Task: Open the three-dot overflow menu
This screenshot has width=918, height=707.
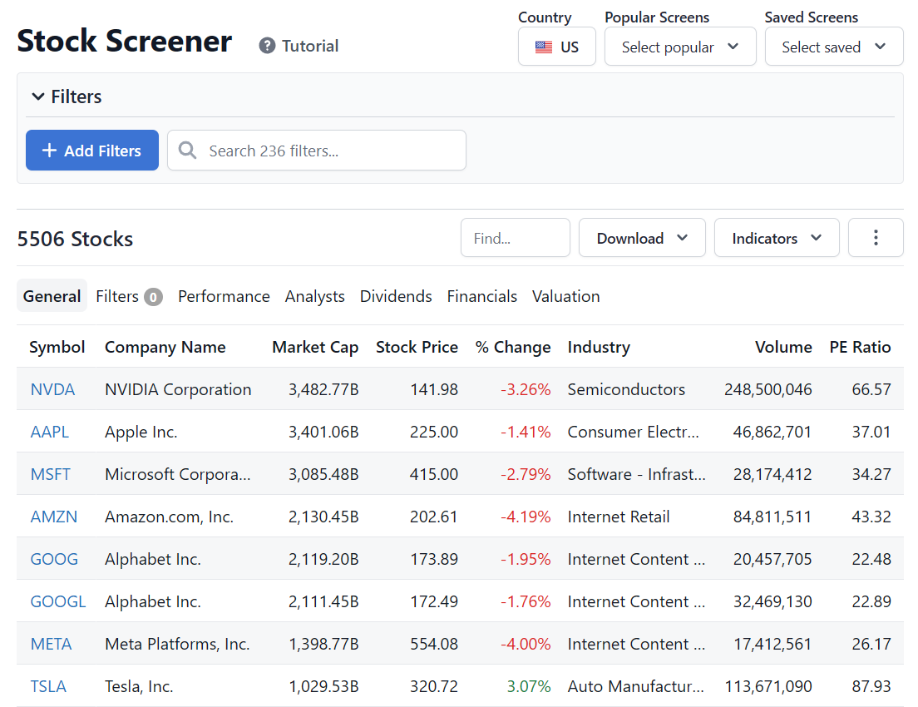Action: [x=876, y=238]
